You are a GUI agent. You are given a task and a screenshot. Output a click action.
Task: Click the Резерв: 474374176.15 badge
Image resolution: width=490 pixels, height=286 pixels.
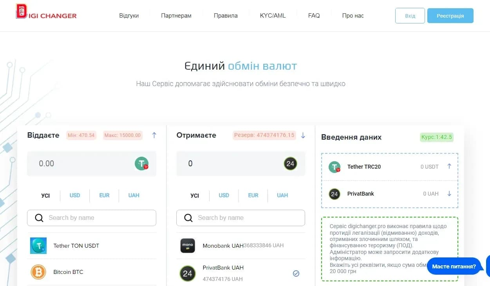pos(264,135)
